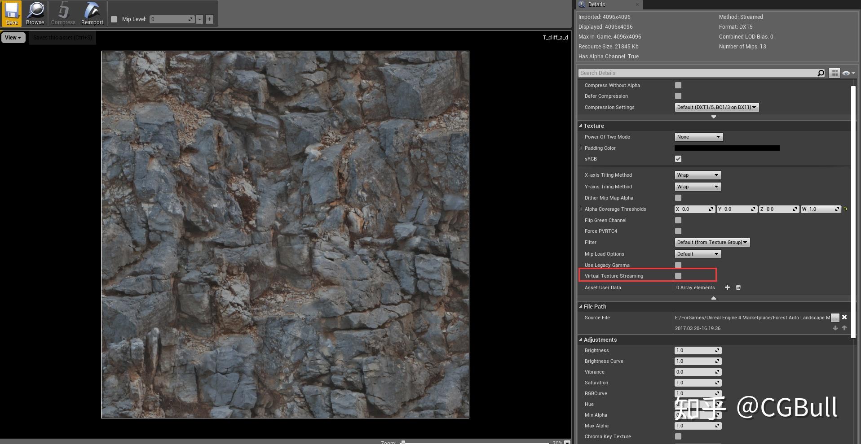Enable sRGB checkbox

pyautogui.click(x=678, y=158)
